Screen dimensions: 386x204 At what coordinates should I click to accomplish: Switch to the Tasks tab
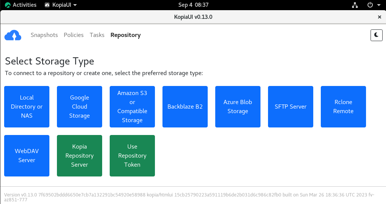(x=97, y=35)
